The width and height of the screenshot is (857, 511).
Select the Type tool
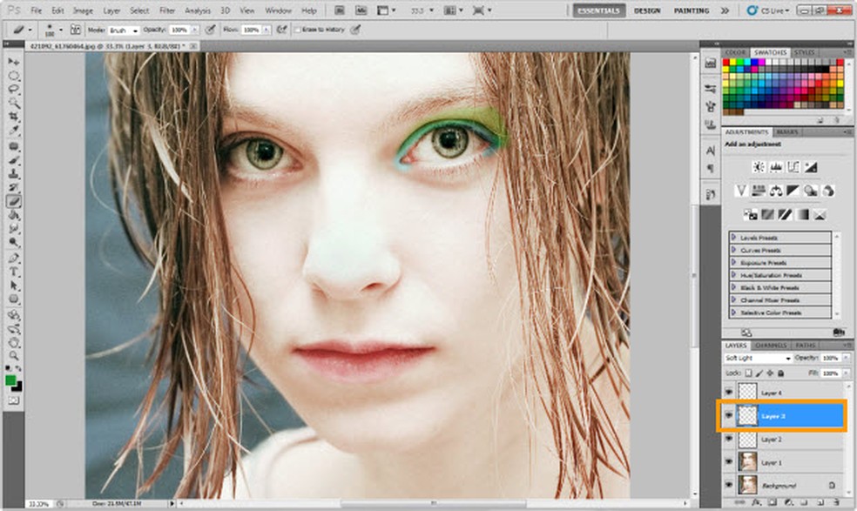[x=14, y=272]
